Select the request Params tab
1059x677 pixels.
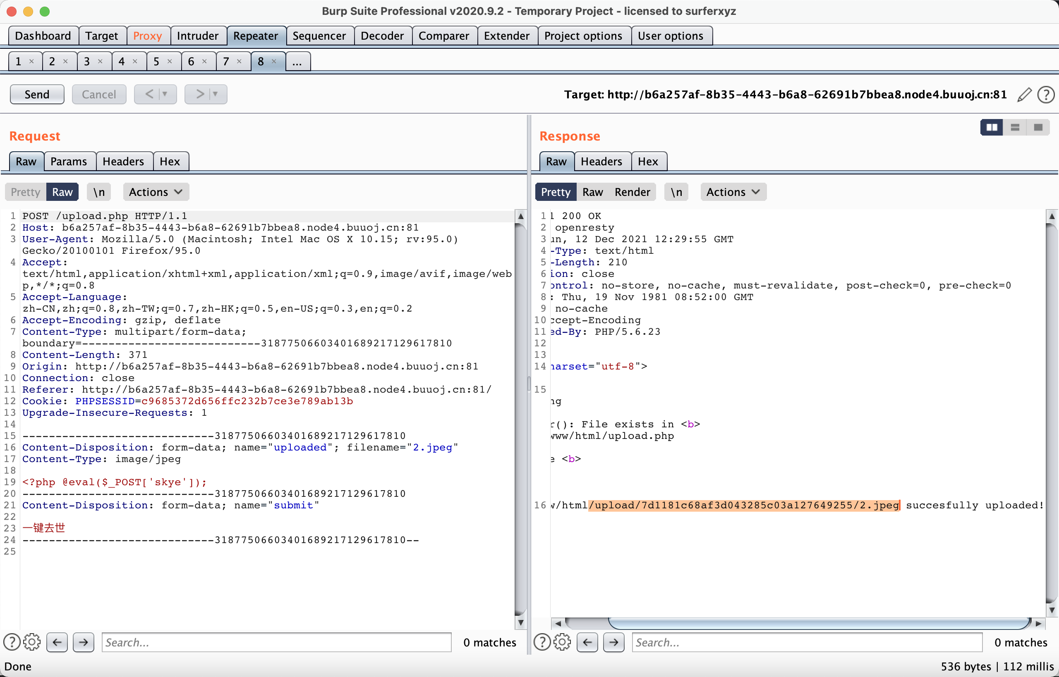coord(69,161)
